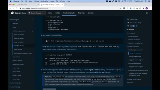160x90 pixels.
Task: Click the curl GPG key code block
Action: [x=83, y=41]
